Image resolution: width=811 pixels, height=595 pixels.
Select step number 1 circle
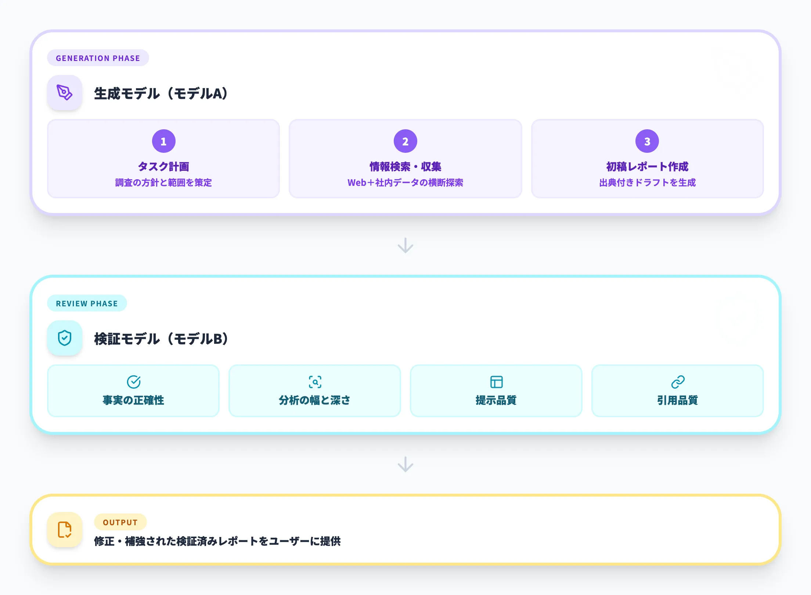tap(163, 141)
